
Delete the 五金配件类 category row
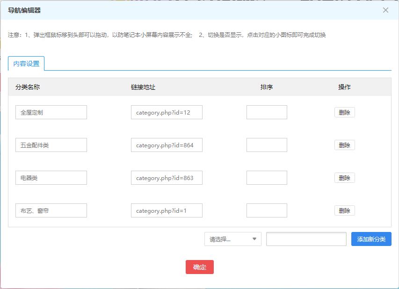point(344,145)
